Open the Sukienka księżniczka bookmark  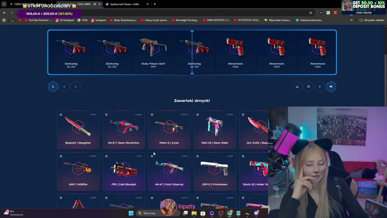tap(309, 20)
